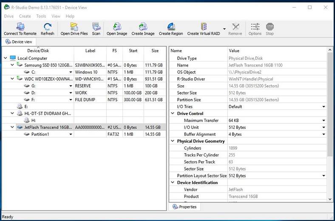Sort by the Device/Disk column header
Viewport: 335px width, 221px height.
[x=38, y=51]
